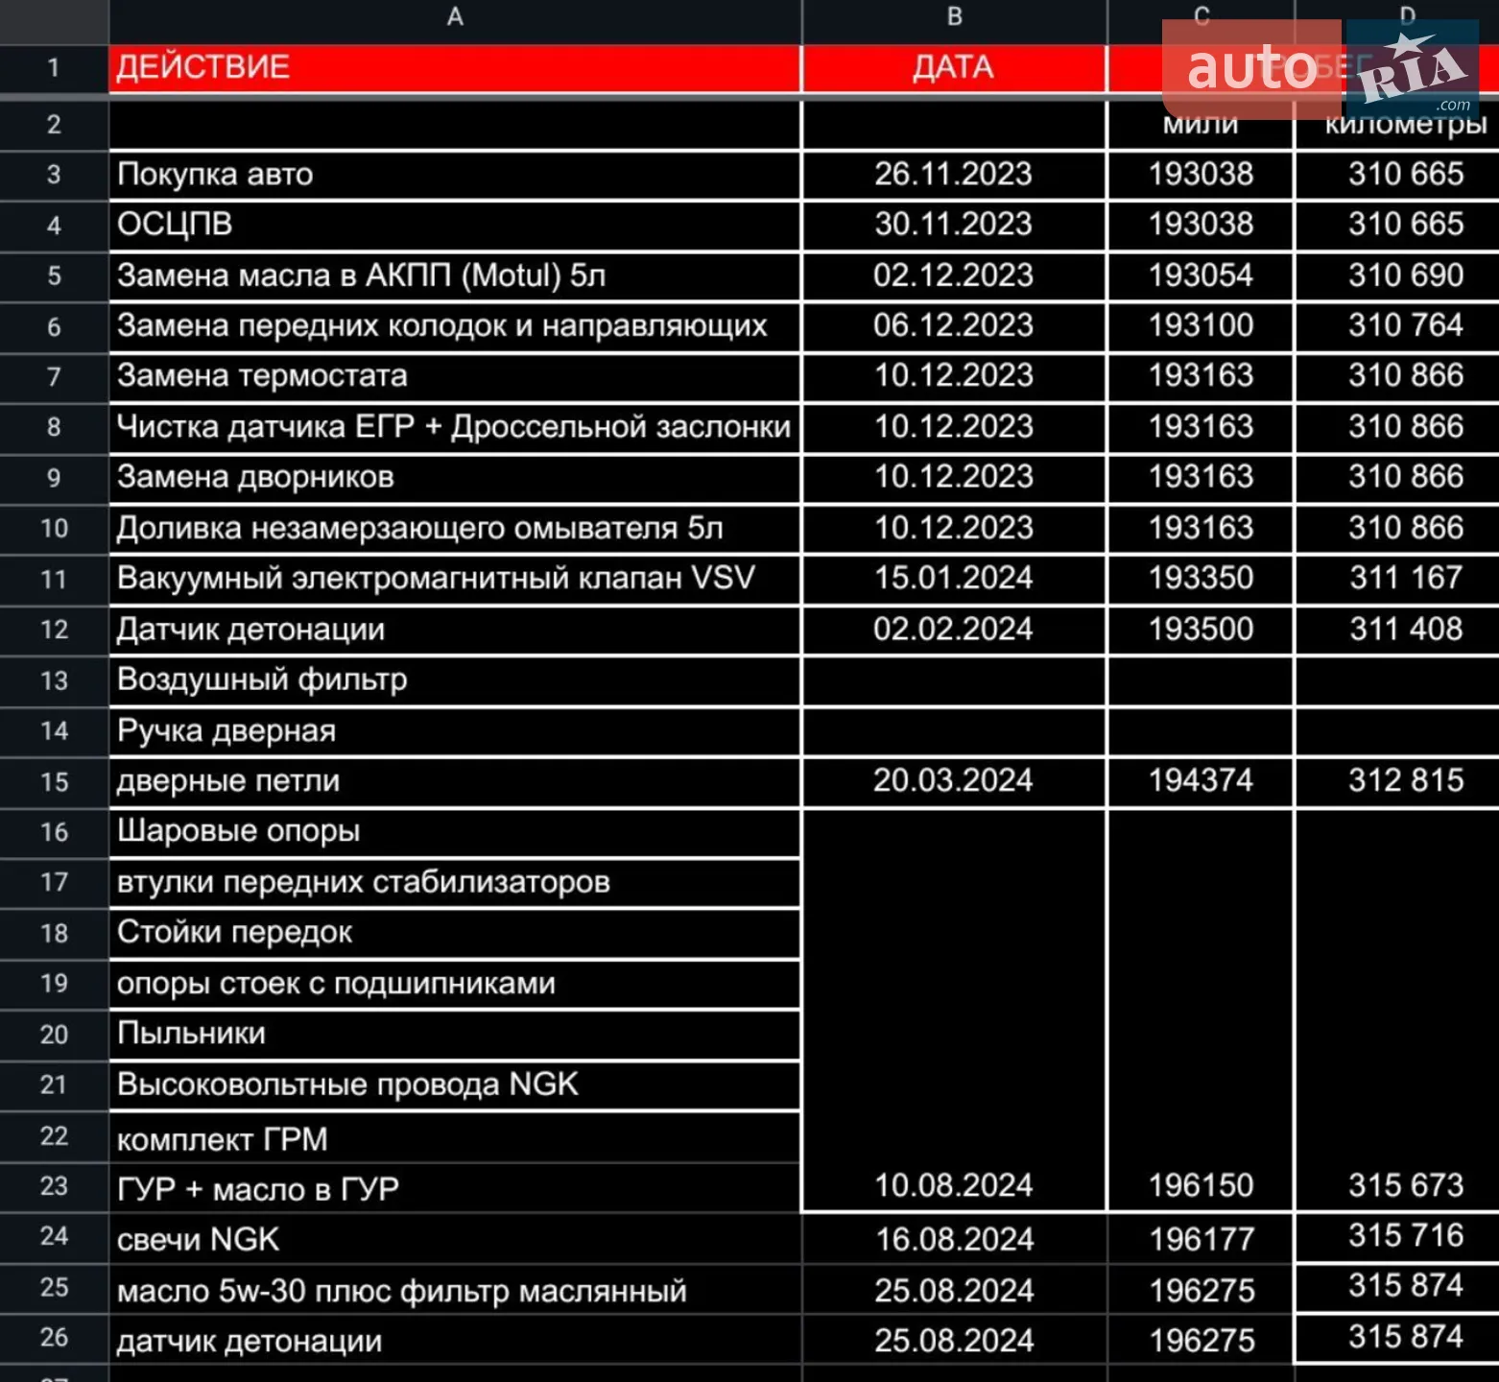Click mileage cell 193054
This screenshot has height=1382, width=1499.
point(1201,275)
